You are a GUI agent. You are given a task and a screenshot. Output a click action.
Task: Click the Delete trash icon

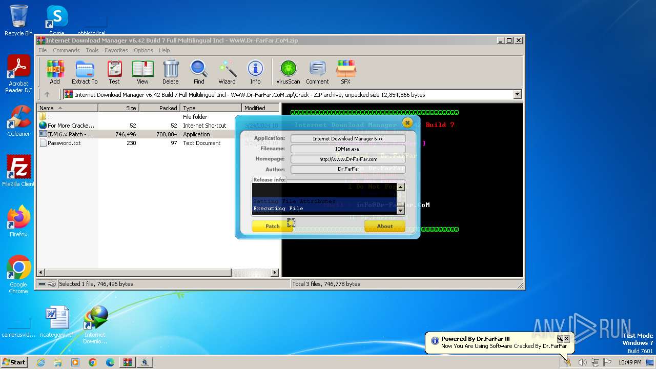pyautogui.click(x=171, y=72)
